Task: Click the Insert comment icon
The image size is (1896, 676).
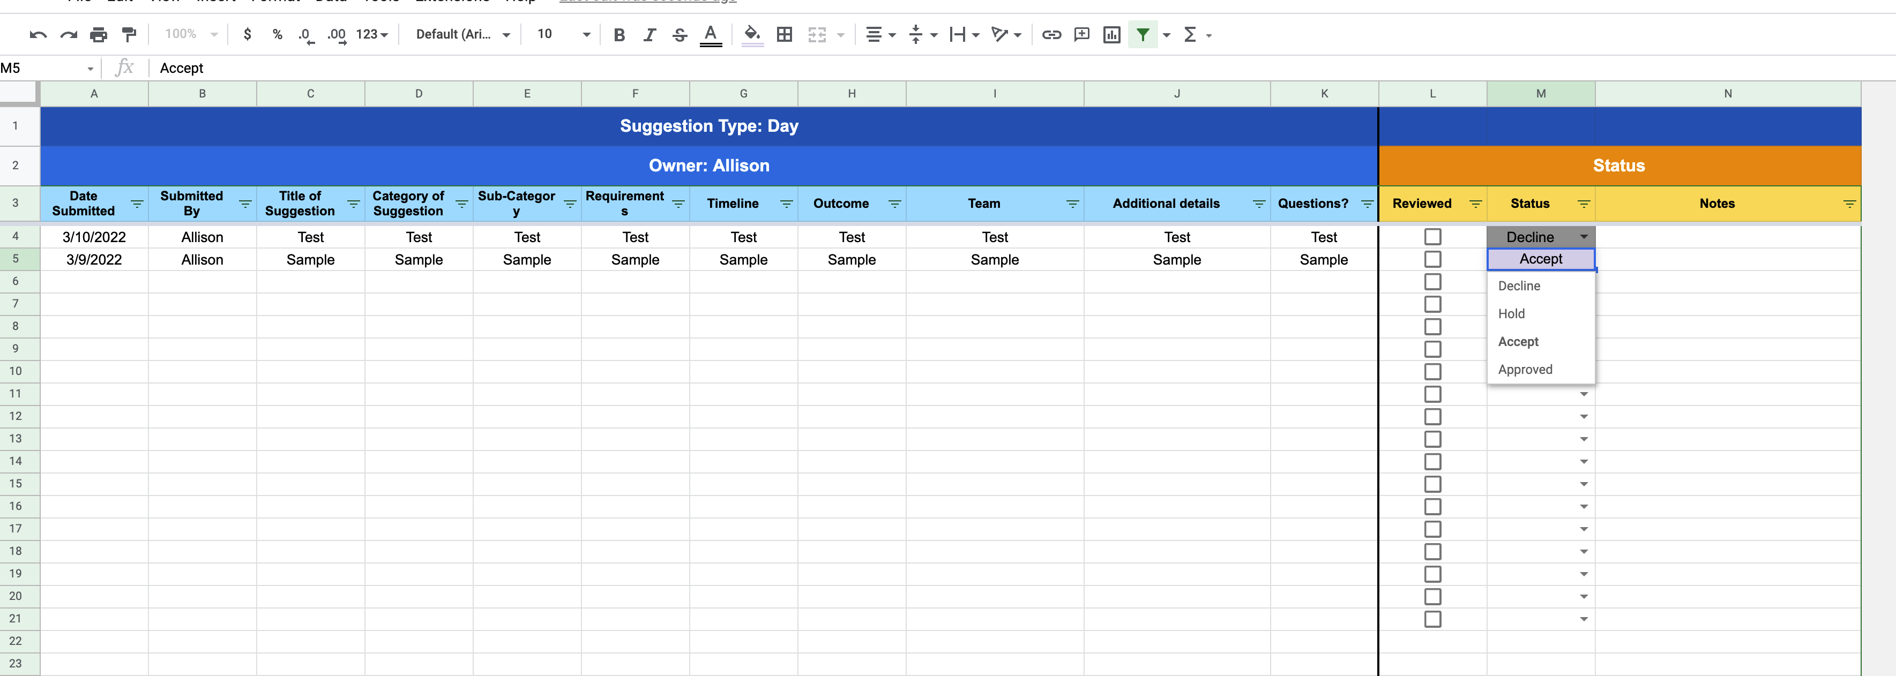Action: tap(1081, 35)
